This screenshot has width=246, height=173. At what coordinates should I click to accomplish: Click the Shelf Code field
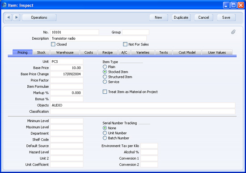coord(67,140)
